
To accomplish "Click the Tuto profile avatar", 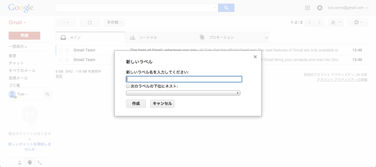I will 12,94.
